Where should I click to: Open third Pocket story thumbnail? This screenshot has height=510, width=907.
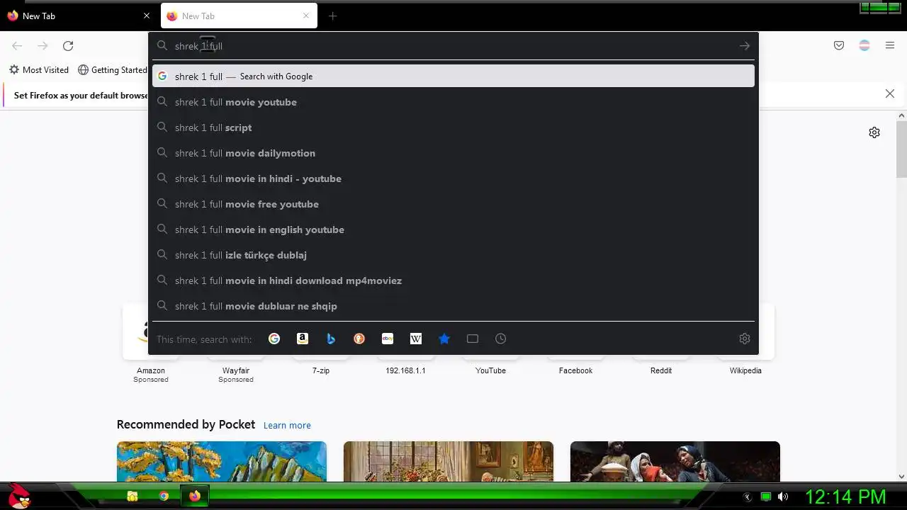[x=675, y=461]
